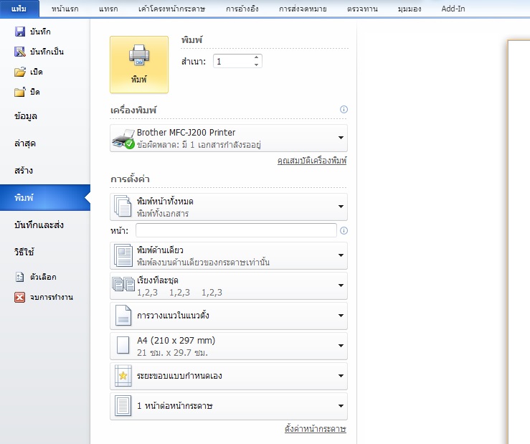Switch to the การอ้างอิง tab
Screen dimensions: 530x444
tap(242, 9)
